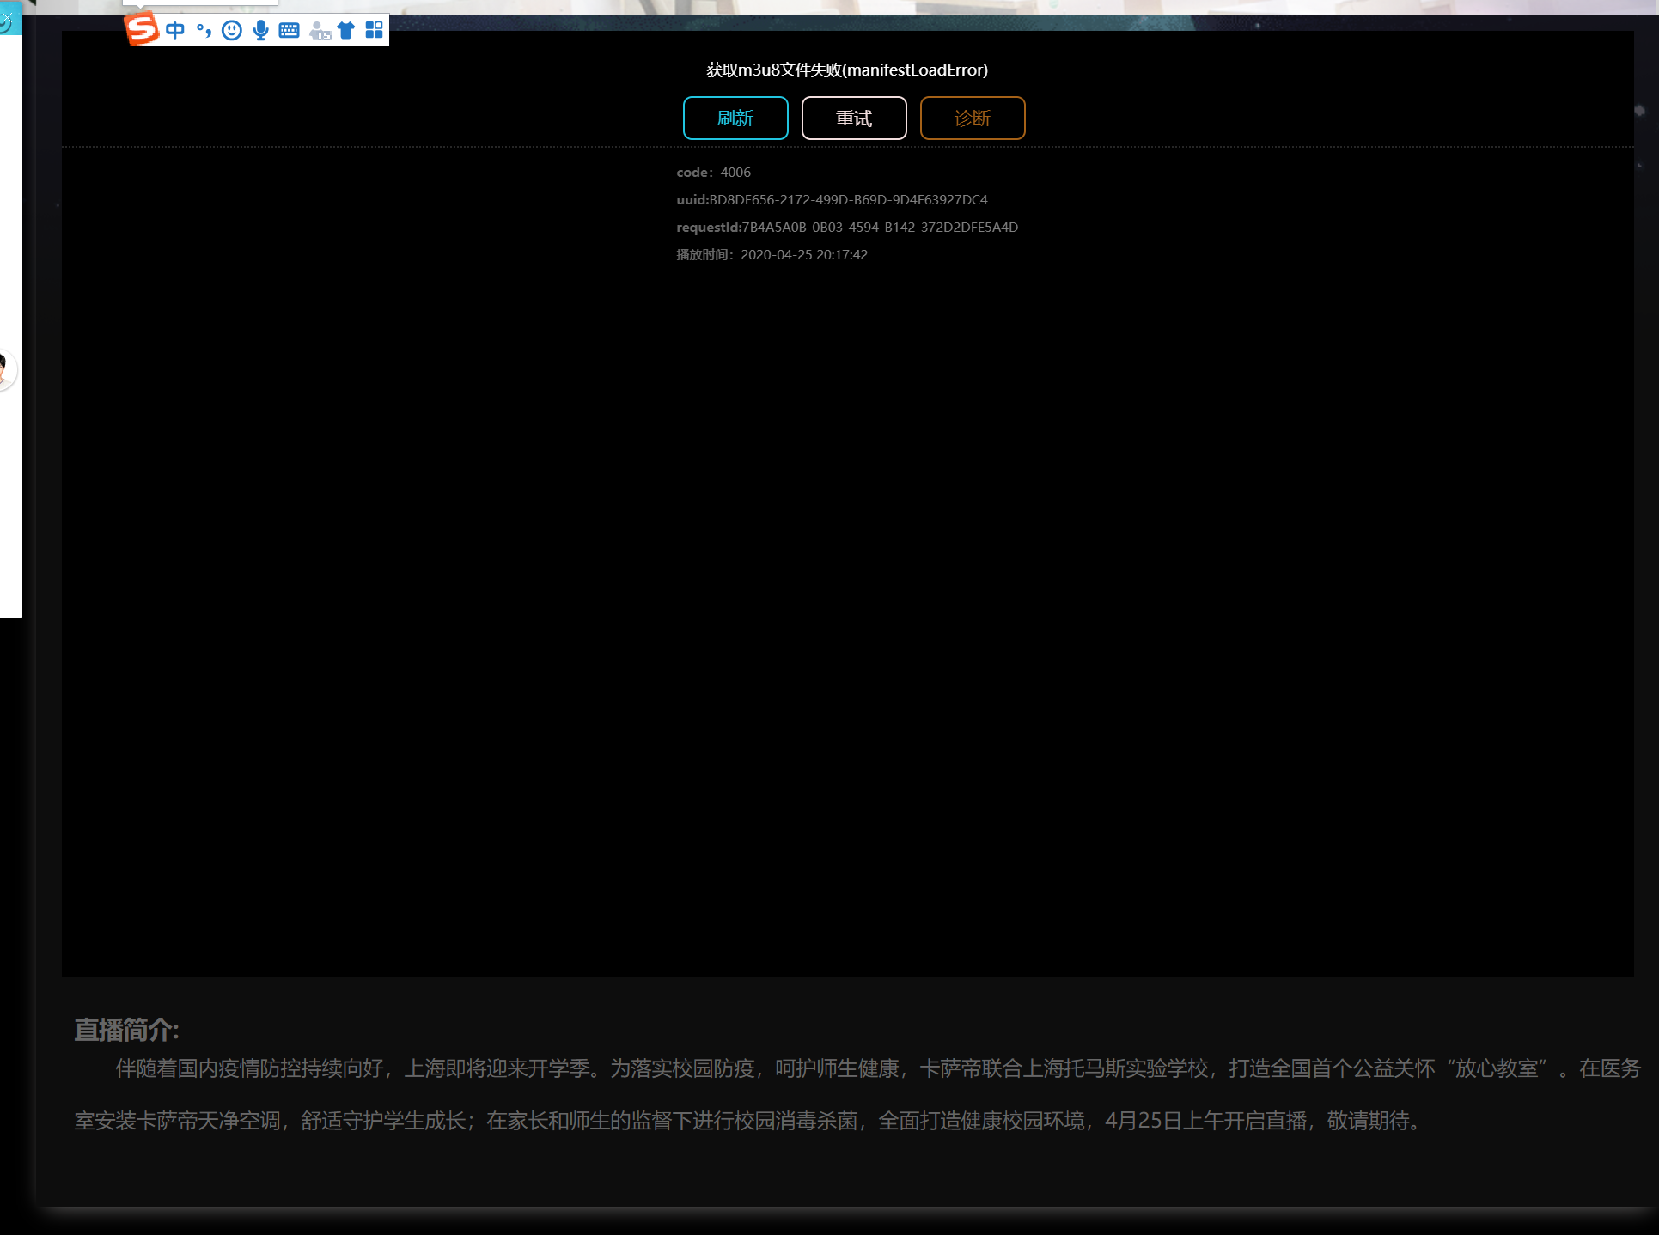Open the skin shirt icon
1659x1235 pixels.
(346, 31)
